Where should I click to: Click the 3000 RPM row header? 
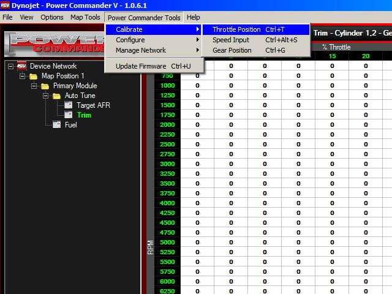167,164
